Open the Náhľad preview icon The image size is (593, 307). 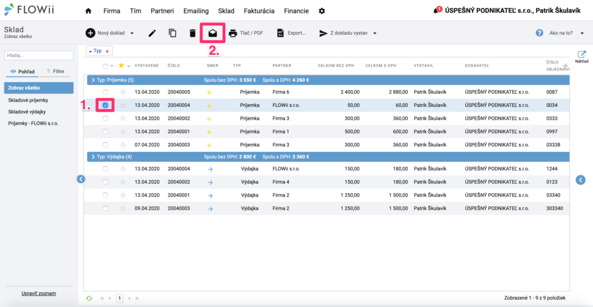pyautogui.click(x=581, y=57)
